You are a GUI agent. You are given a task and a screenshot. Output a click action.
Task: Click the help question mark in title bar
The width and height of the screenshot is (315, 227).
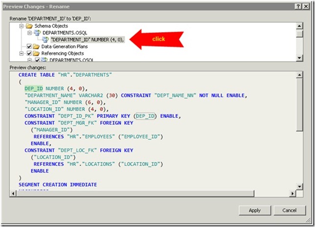tap(297, 5)
